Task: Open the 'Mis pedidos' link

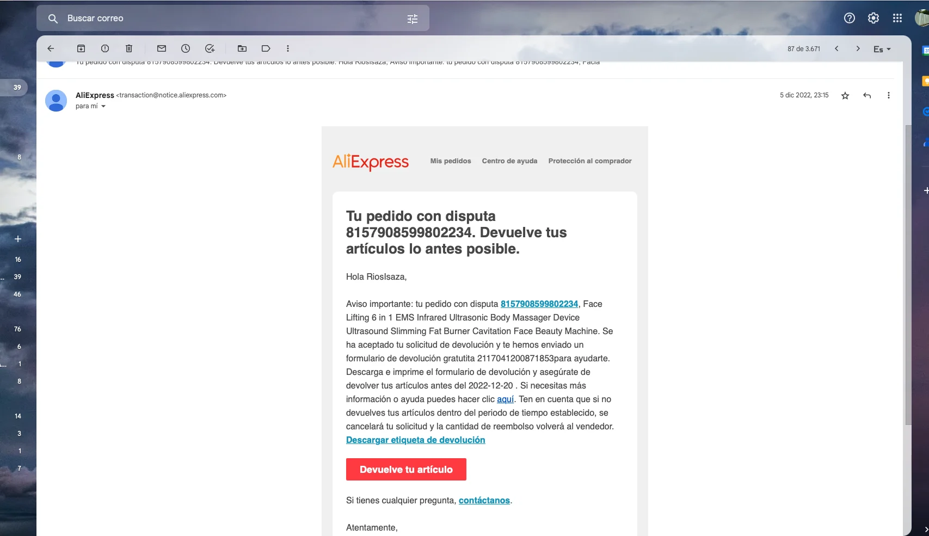Action: point(451,161)
